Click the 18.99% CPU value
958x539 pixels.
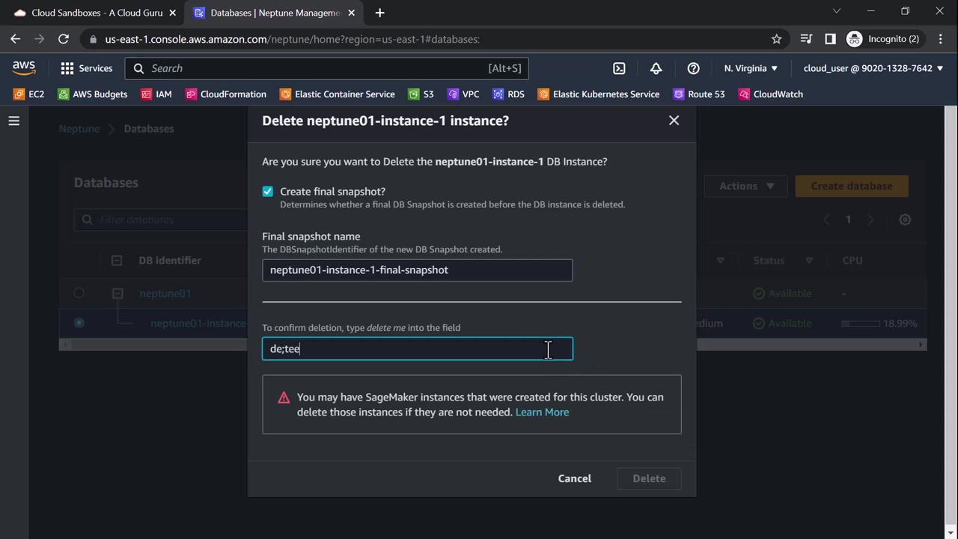coord(900,323)
